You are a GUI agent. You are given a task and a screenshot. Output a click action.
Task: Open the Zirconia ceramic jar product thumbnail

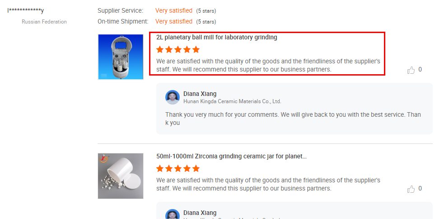121,176
